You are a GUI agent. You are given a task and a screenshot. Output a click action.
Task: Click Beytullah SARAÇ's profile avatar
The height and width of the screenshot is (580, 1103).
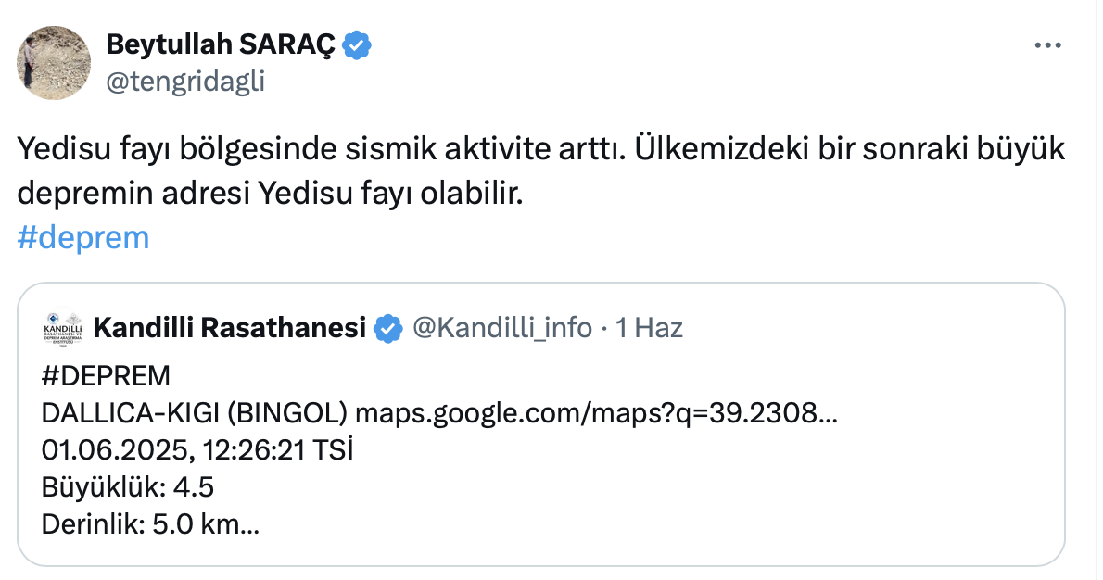[54, 63]
